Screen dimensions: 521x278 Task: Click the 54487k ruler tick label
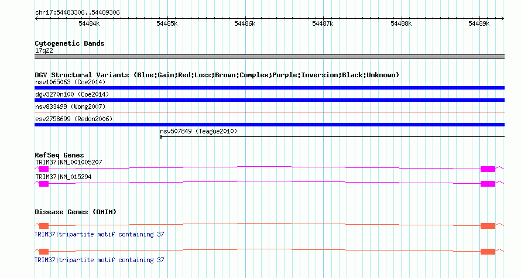[x=323, y=23]
